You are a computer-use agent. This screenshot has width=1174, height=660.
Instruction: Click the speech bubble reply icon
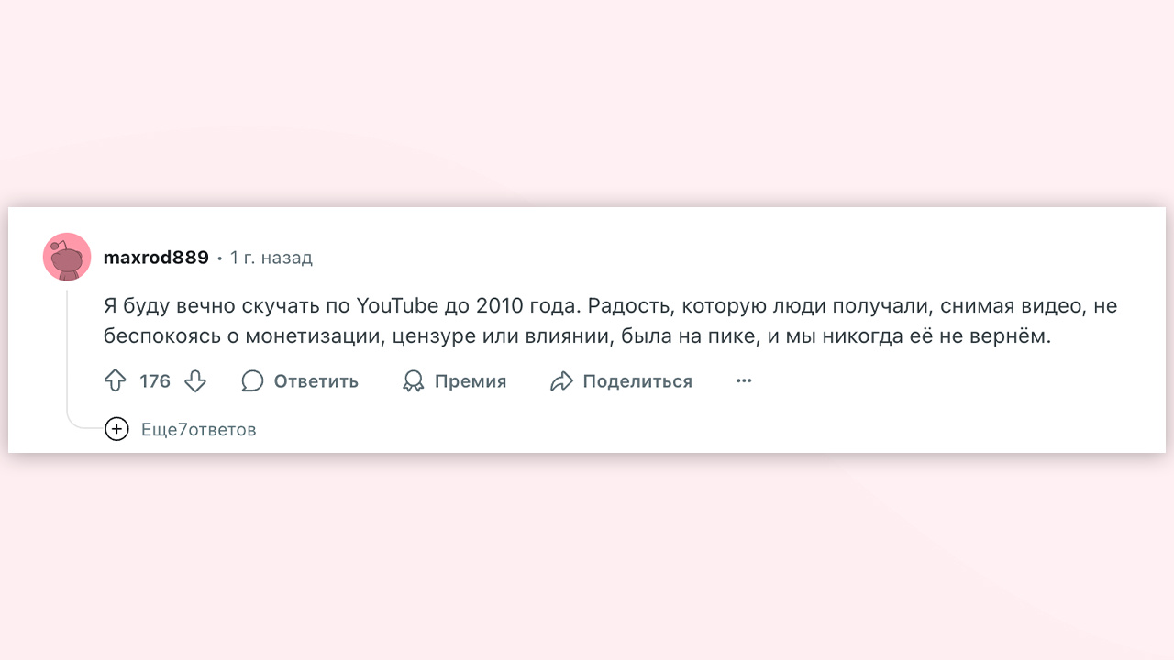pos(252,381)
